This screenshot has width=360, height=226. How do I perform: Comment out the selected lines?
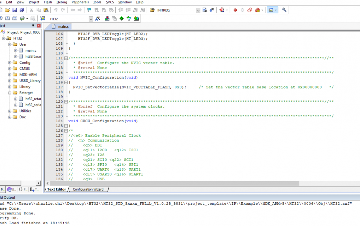[135, 10]
